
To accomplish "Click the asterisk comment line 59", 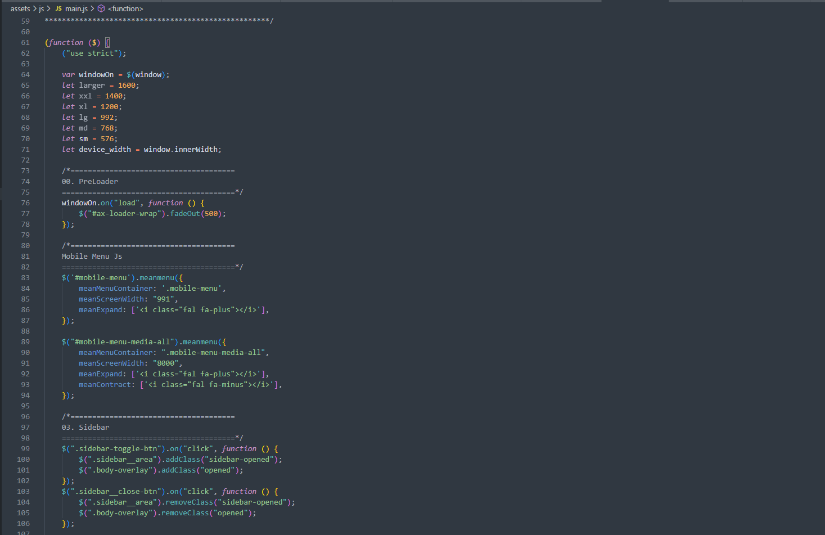I will click(159, 21).
